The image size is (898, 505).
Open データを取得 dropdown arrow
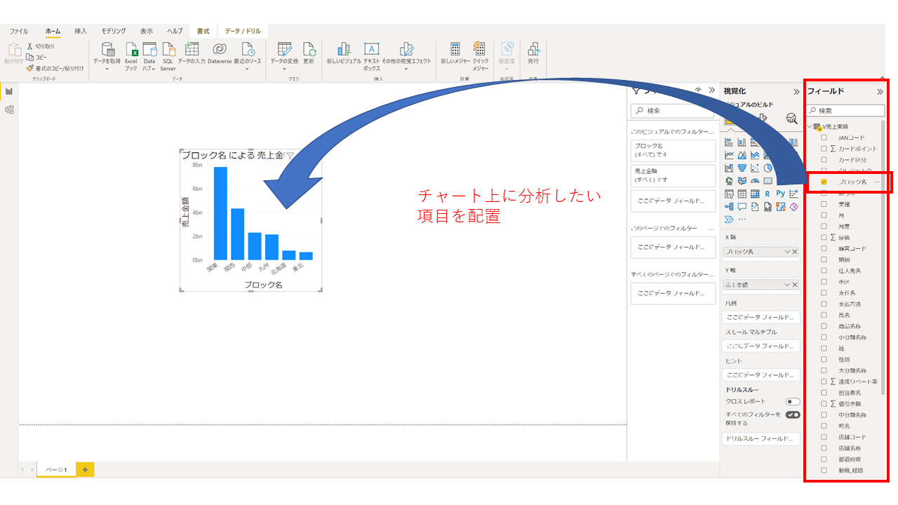click(x=108, y=69)
